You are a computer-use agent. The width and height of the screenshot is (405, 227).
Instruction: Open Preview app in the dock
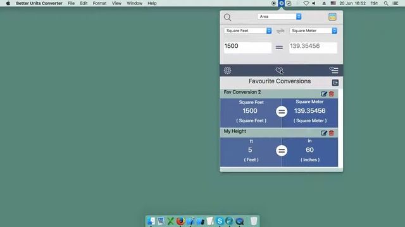click(x=161, y=221)
